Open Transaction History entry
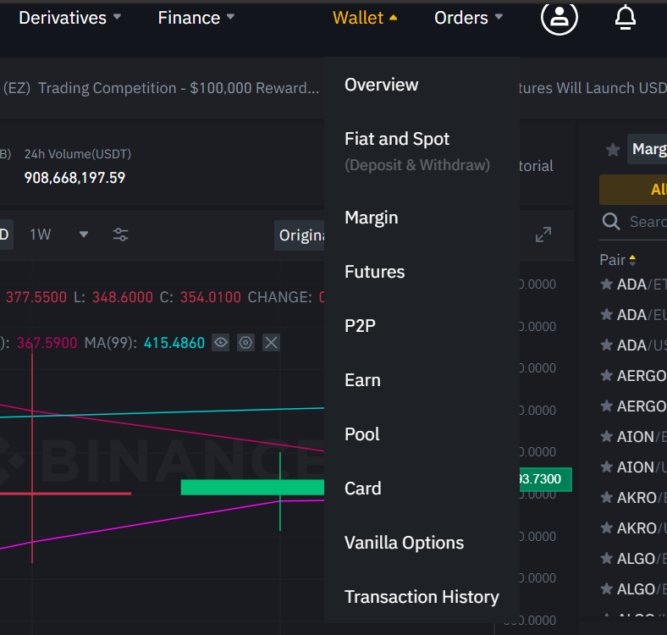This screenshot has width=667, height=635. point(422,597)
